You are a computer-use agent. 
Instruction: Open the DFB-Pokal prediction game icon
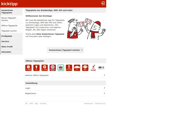[x=69, y=68]
